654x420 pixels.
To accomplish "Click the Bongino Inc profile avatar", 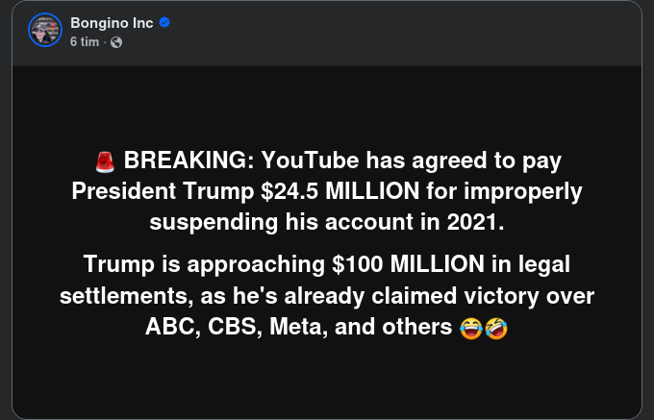I will [45, 32].
